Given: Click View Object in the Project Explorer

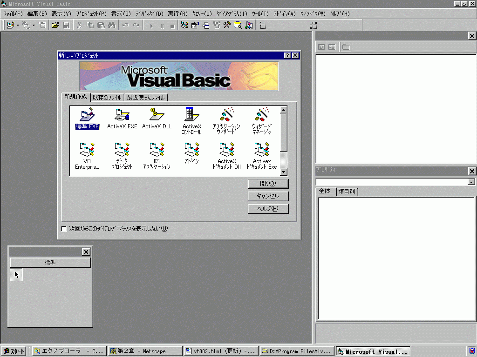Looking at the screenshot, I should [332, 47].
